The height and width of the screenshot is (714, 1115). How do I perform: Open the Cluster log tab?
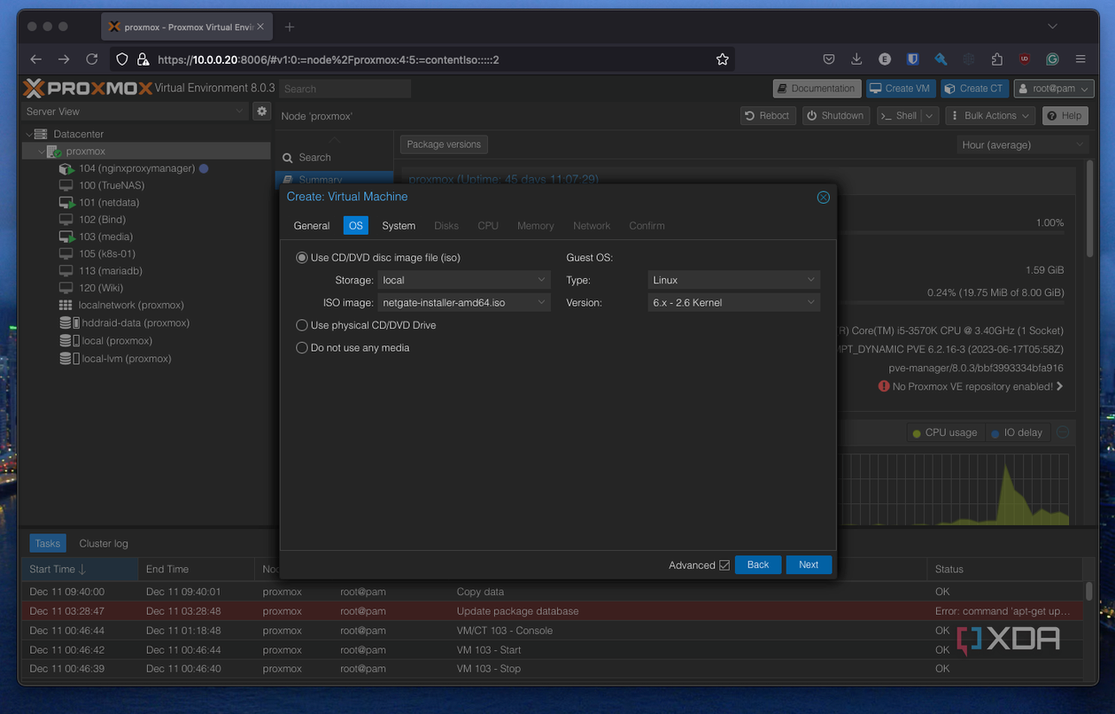pyautogui.click(x=104, y=544)
